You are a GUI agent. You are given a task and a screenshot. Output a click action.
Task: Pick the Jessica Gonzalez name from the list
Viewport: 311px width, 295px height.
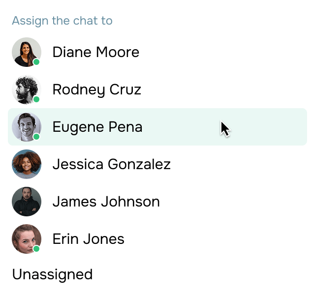point(111,164)
